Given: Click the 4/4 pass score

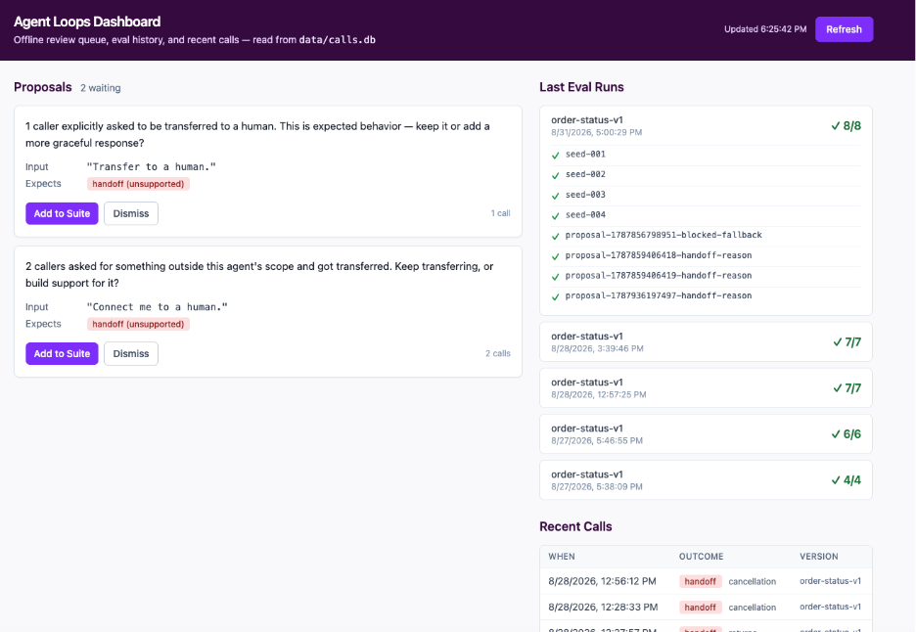Looking at the screenshot, I should [846, 480].
